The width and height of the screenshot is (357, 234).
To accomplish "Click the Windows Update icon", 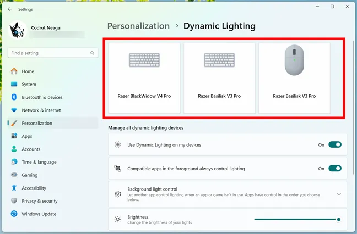I will point(13,214).
